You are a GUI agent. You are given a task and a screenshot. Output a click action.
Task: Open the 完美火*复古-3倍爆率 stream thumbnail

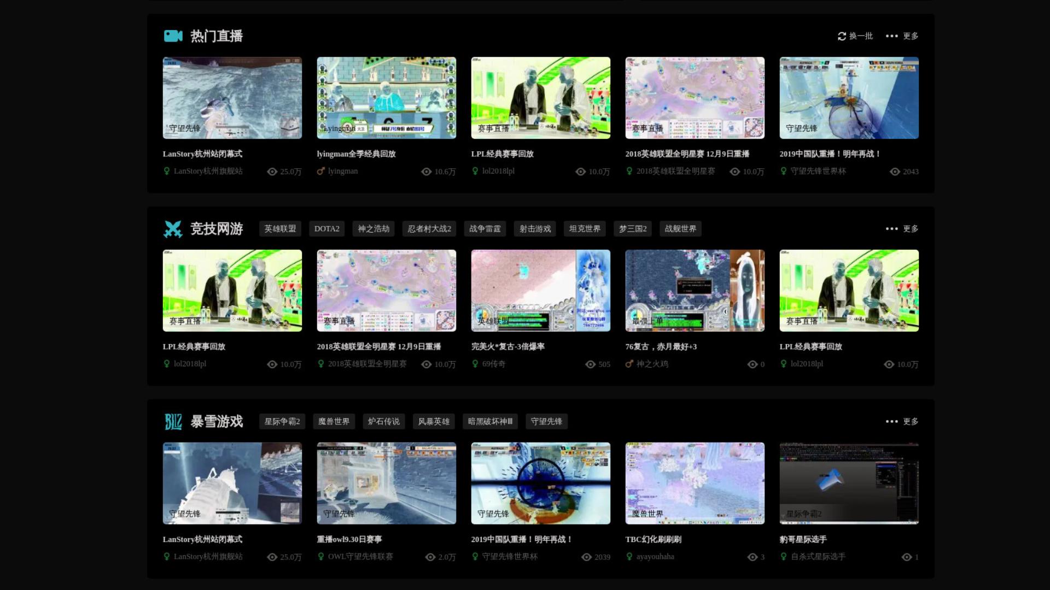click(x=541, y=291)
